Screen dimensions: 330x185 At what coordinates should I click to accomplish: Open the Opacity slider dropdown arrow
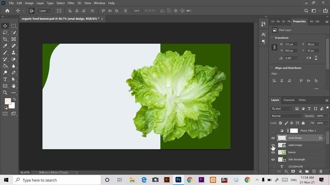[x=326, y=116]
